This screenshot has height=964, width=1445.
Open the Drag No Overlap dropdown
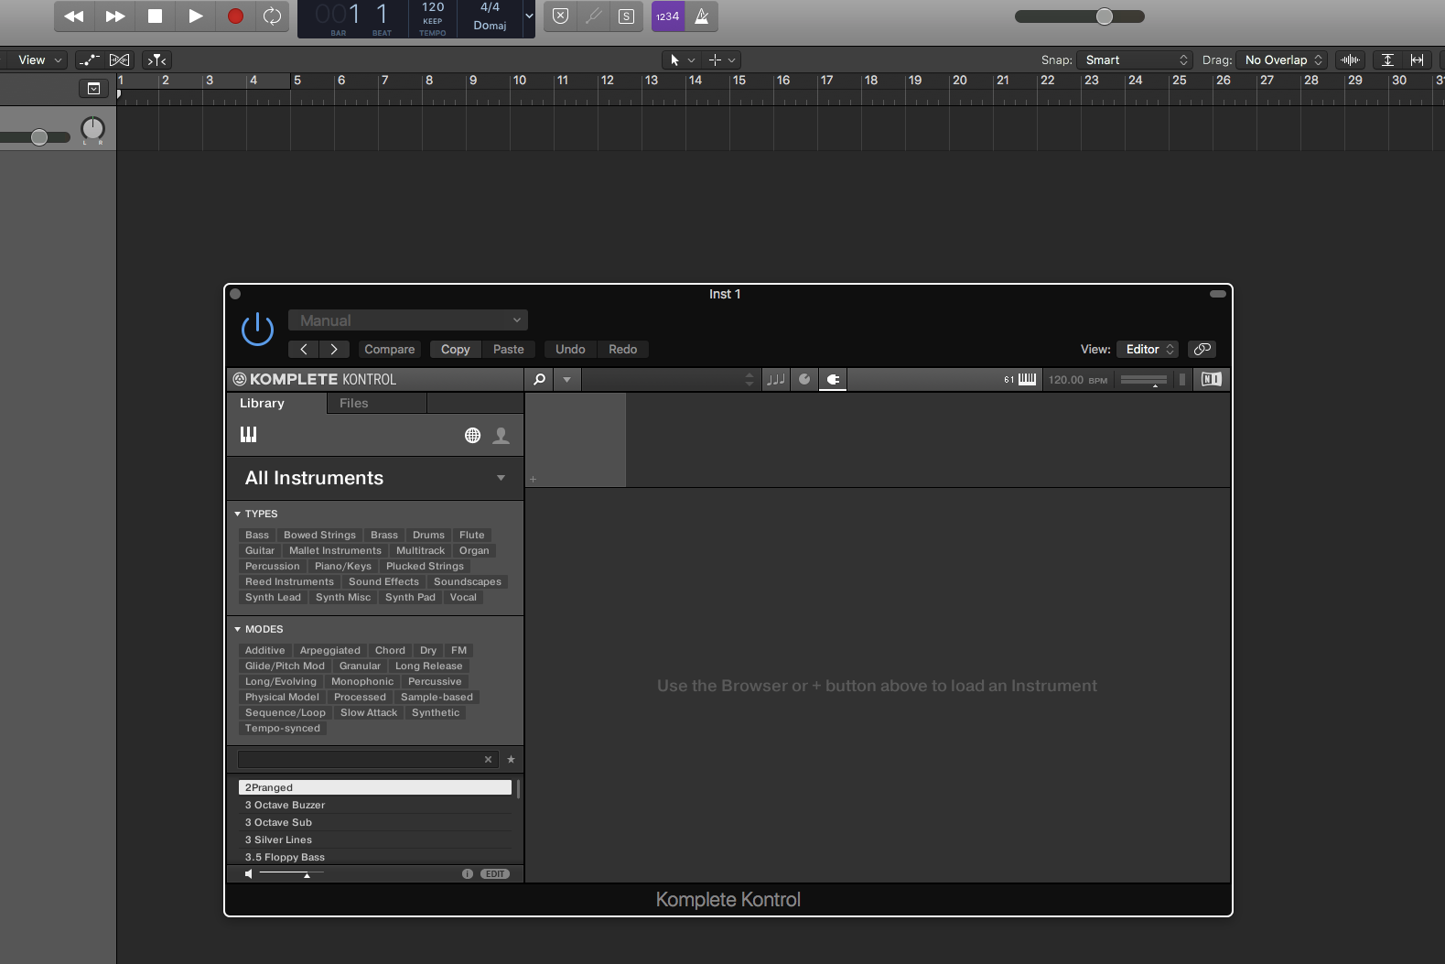[x=1281, y=60]
